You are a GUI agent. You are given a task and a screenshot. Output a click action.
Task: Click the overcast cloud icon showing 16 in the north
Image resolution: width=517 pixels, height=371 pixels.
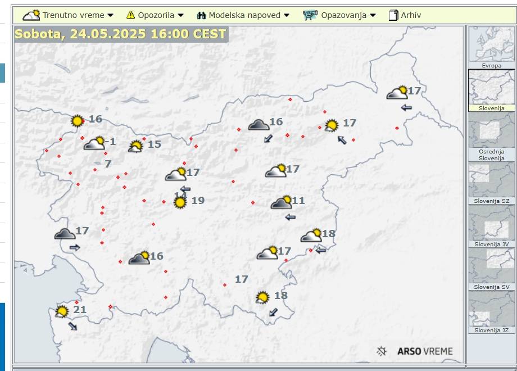pyautogui.click(x=258, y=125)
